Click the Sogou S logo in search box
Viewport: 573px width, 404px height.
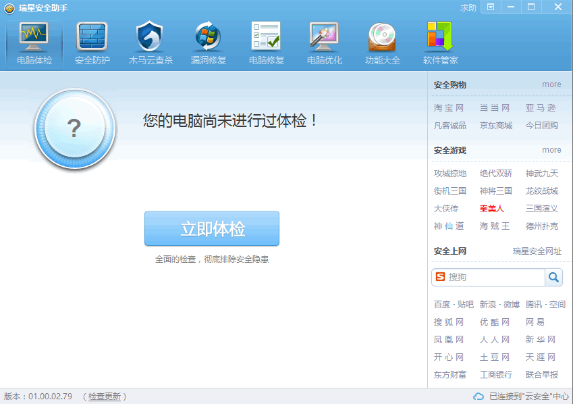tap(440, 277)
